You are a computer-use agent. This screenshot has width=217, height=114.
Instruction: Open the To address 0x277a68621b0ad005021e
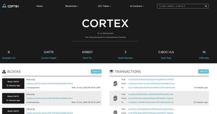pyautogui.click(x=152, y=88)
